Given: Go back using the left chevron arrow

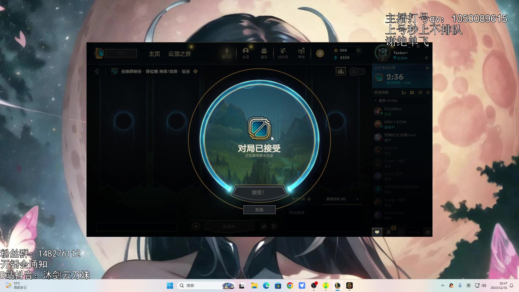Looking at the screenshot, I should [x=97, y=71].
